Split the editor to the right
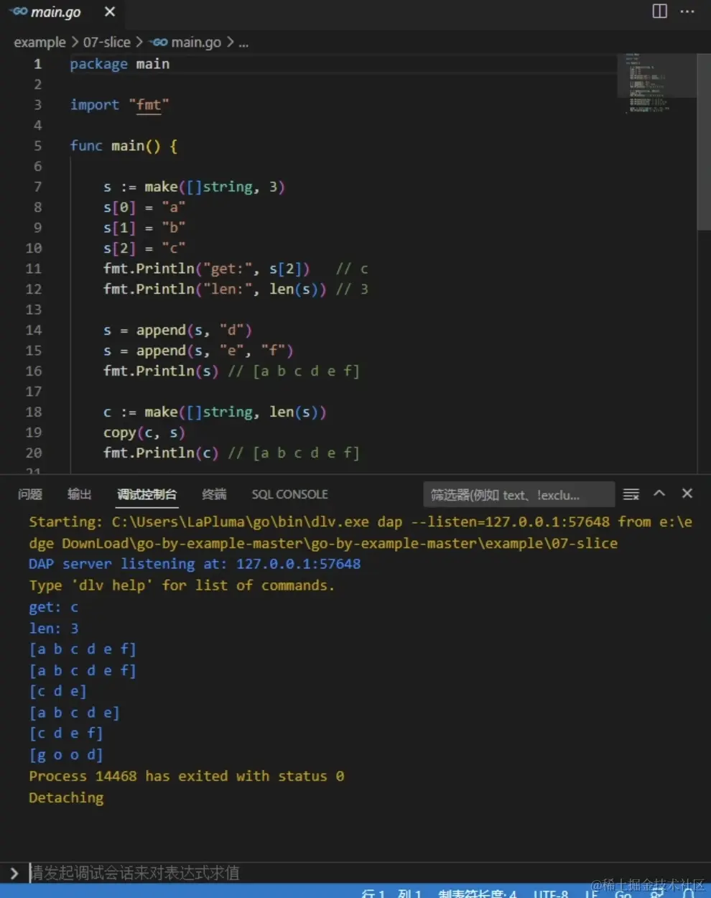 (659, 11)
